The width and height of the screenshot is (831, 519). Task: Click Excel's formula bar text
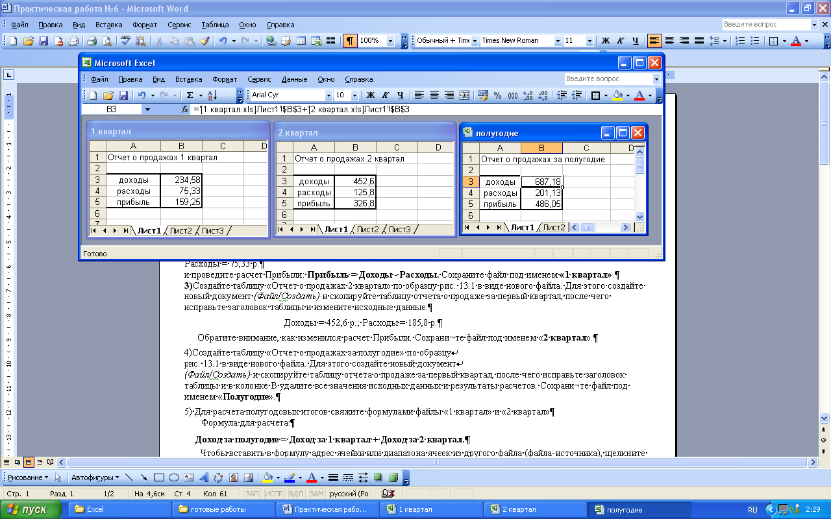(x=301, y=110)
